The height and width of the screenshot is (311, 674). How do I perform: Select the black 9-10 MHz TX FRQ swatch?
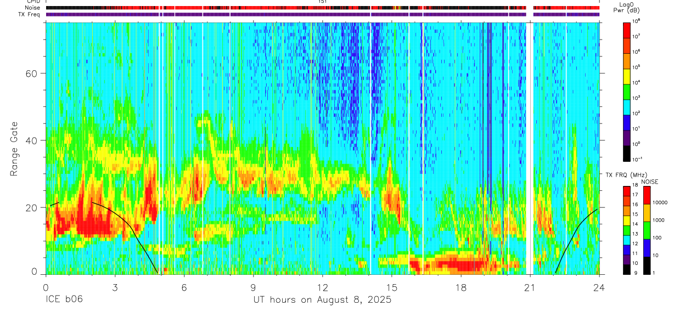(x=627, y=269)
